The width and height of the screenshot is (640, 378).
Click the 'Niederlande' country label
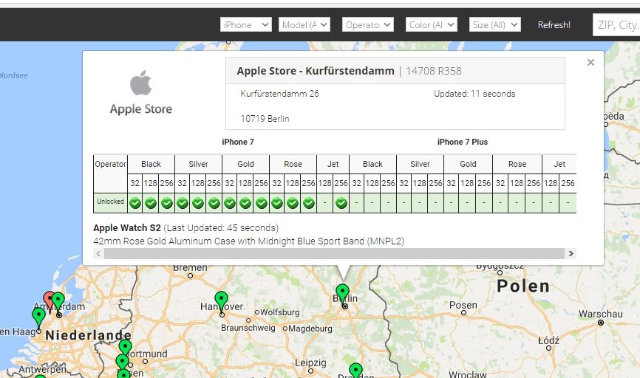(88, 335)
